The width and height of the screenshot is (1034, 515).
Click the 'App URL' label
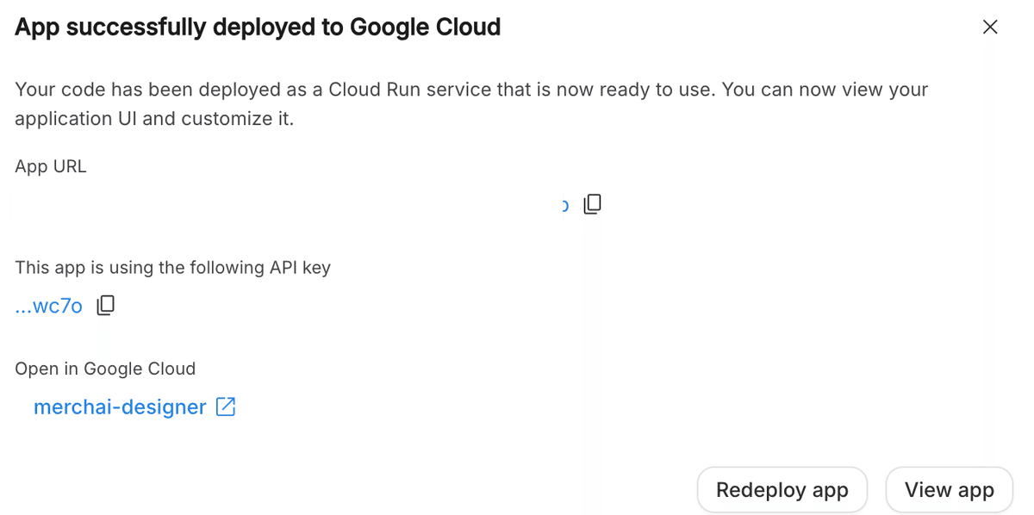[51, 166]
